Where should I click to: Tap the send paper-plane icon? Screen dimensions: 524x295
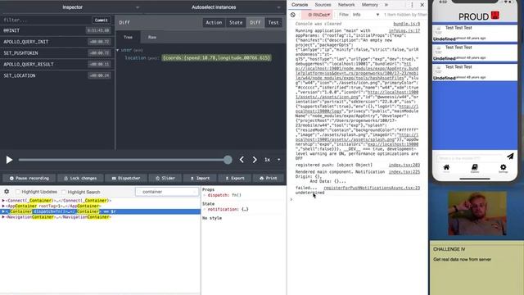coord(510,157)
